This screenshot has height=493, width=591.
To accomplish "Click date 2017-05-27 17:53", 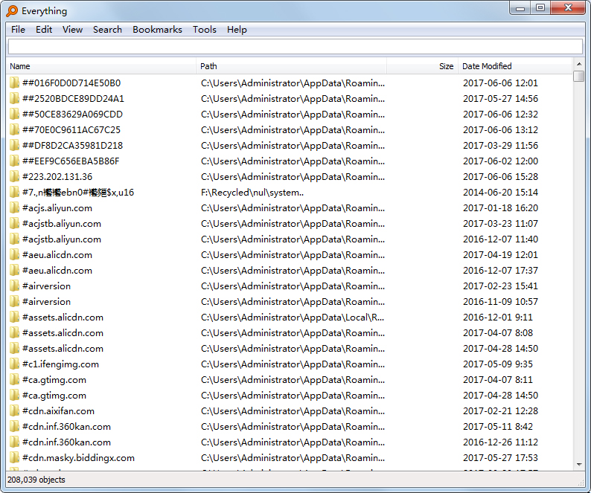I will coord(500,458).
